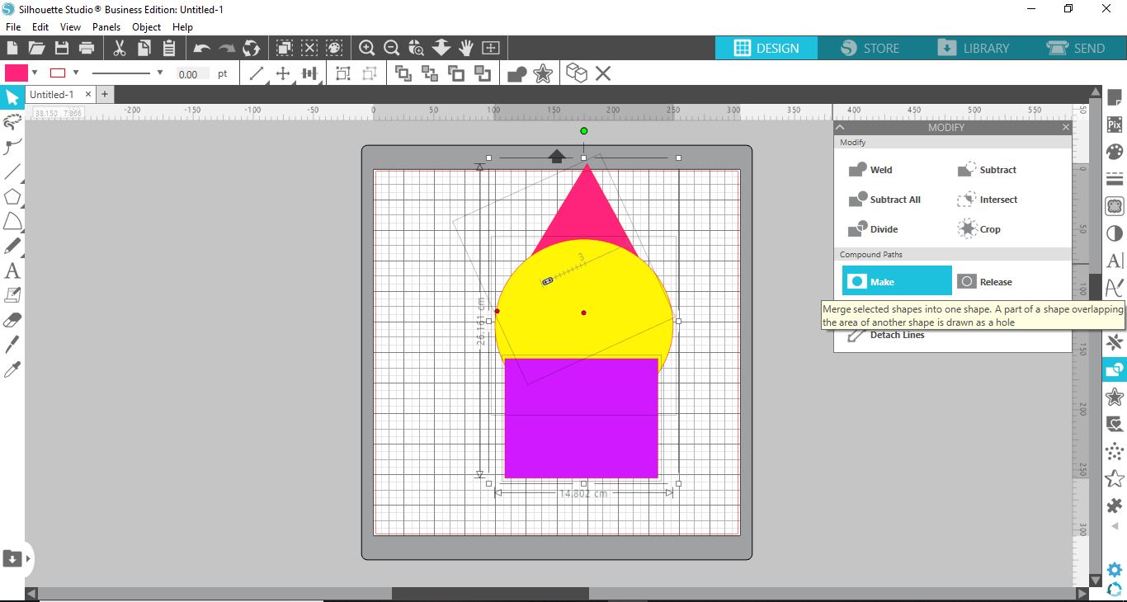Open the PixScan panel
The height and width of the screenshot is (602, 1127).
pyautogui.click(x=1115, y=124)
